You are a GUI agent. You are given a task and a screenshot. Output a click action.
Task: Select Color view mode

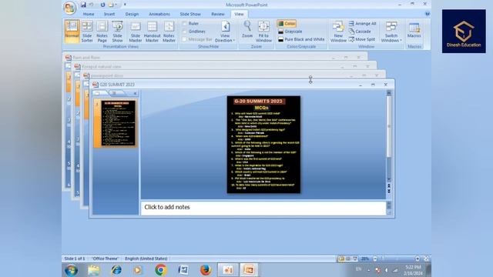click(x=287, y=24)
